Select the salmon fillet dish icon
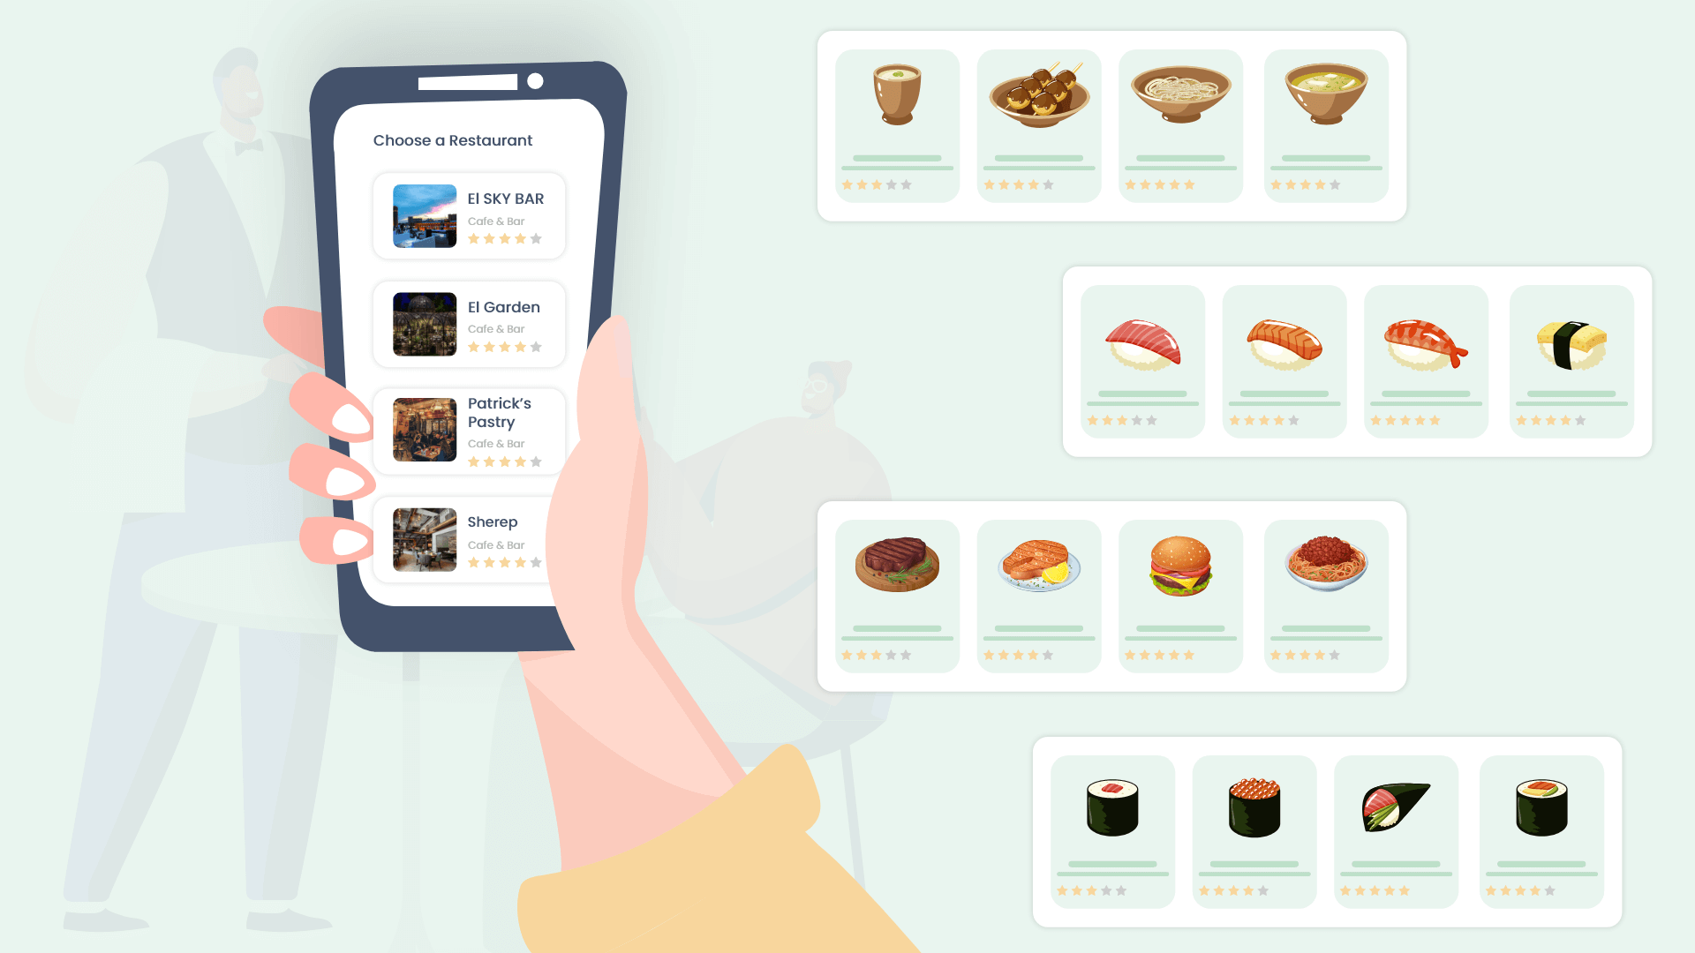The height and width of the screenshot is (953, 1695). pos(1040,567)
